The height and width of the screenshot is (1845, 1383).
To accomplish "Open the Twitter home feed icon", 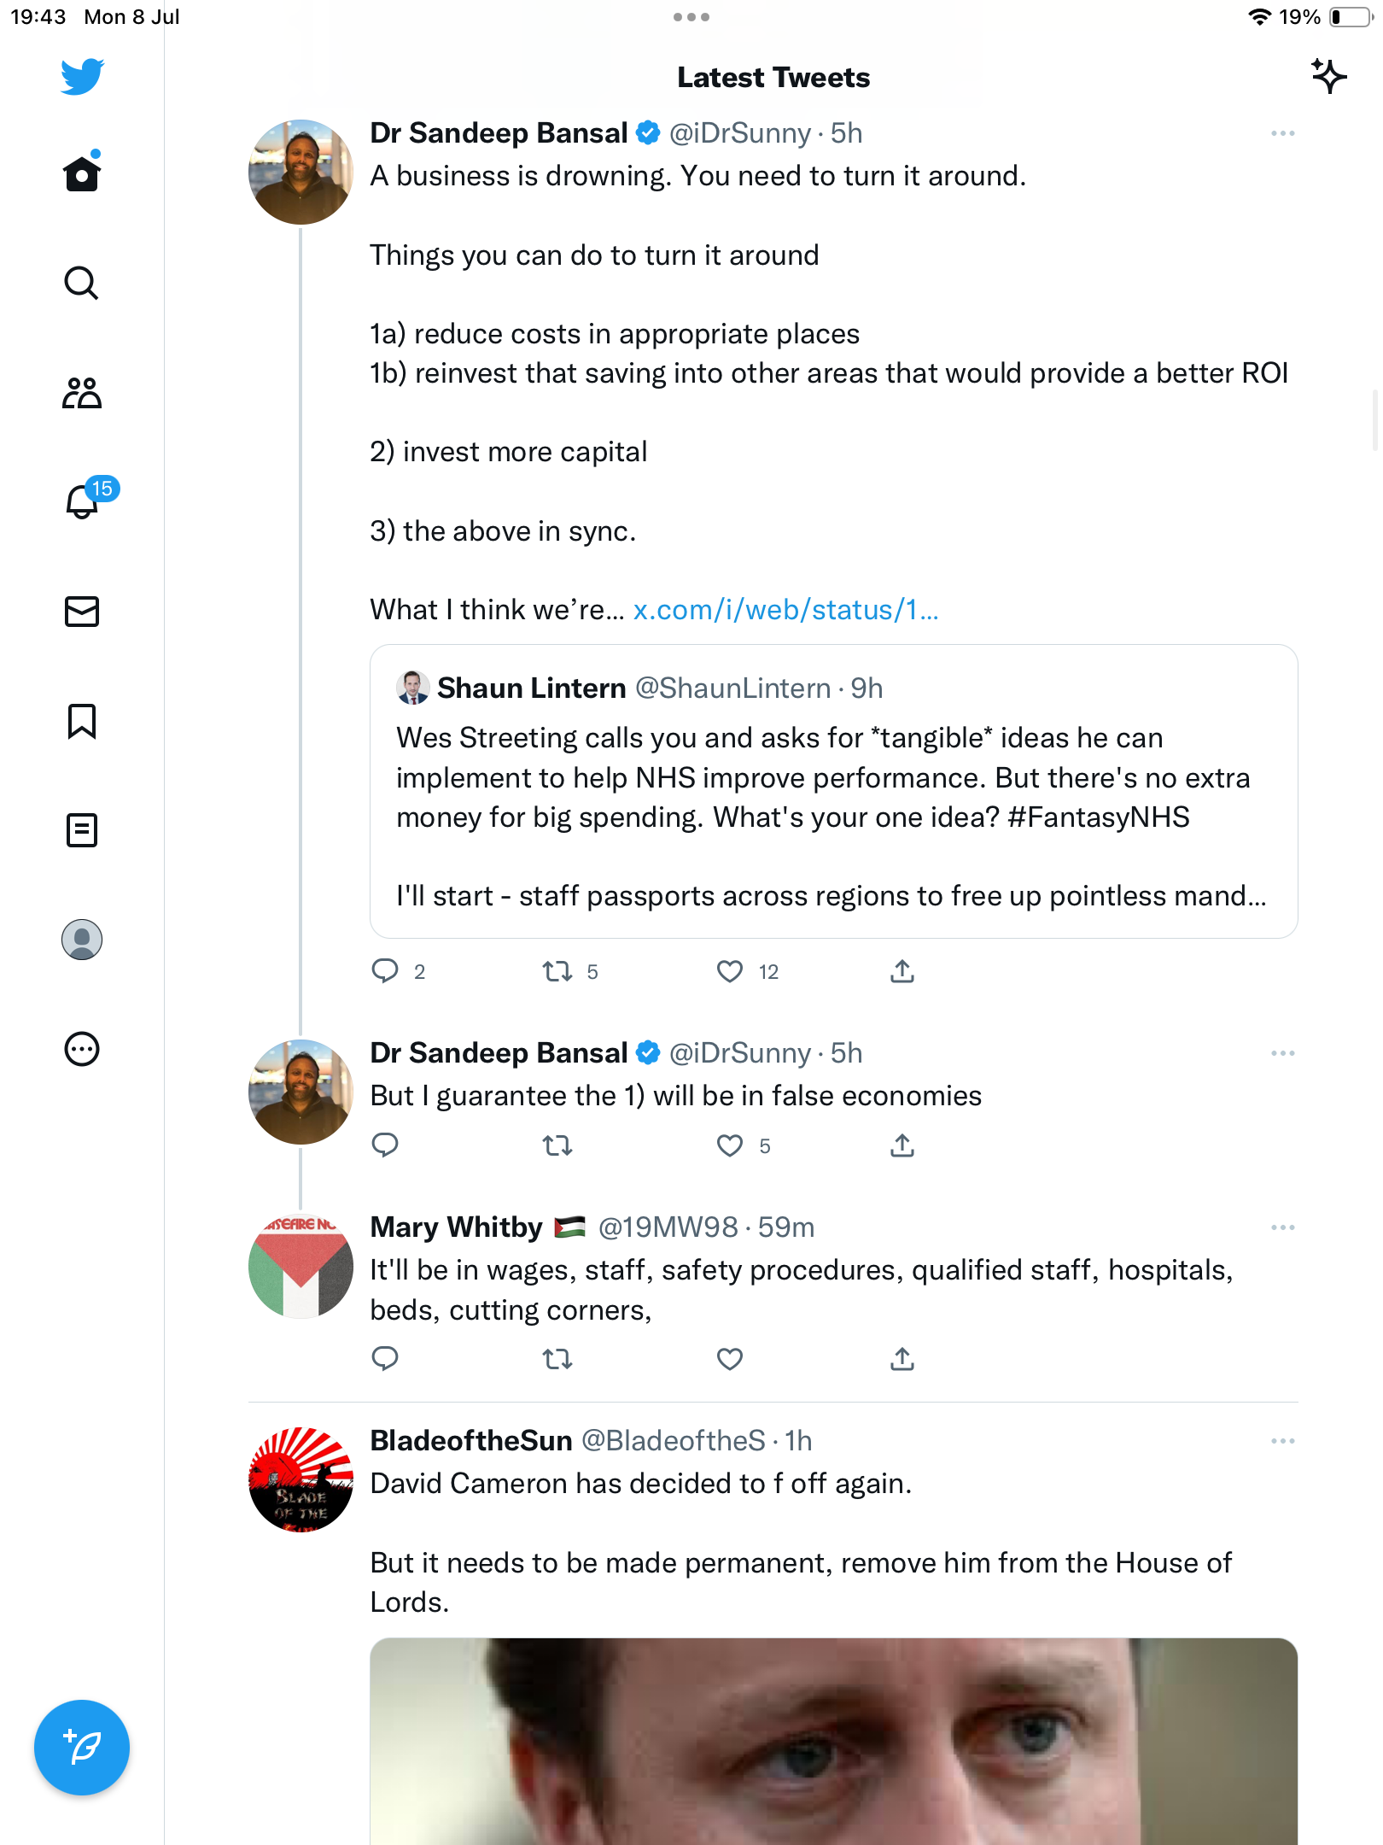I will (x=82, y=174).
